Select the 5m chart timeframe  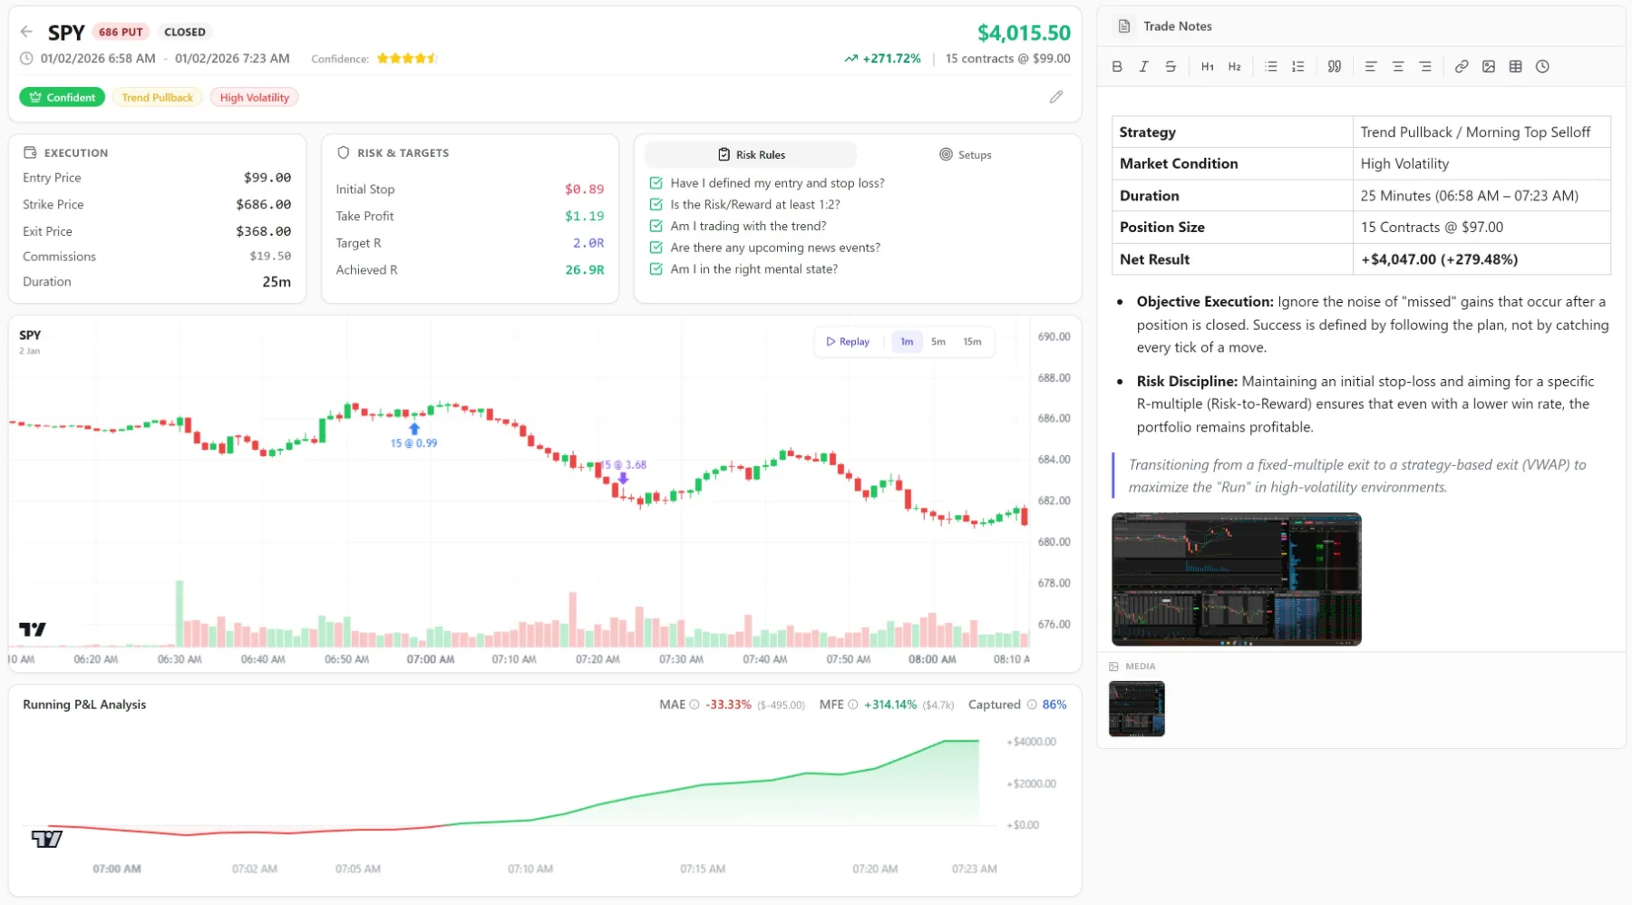[x=938, y=342]
